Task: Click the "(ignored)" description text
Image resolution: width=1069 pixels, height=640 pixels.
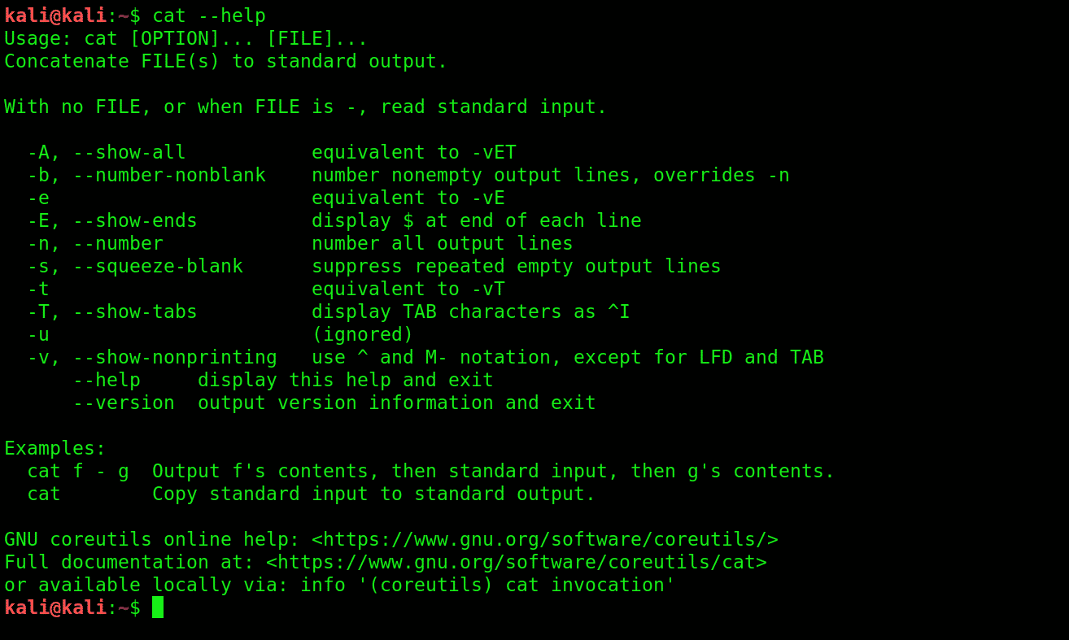Action: click(x=362, y=335)
